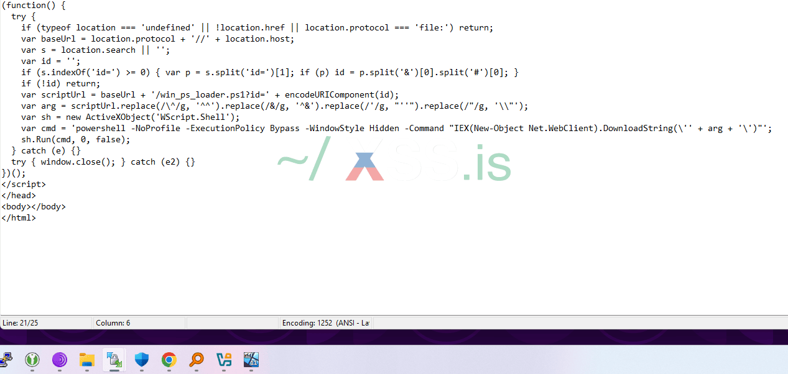This screenshot has height=374, width=788.
Task: Click the </html> closing tag line
Action: (19, 217)
